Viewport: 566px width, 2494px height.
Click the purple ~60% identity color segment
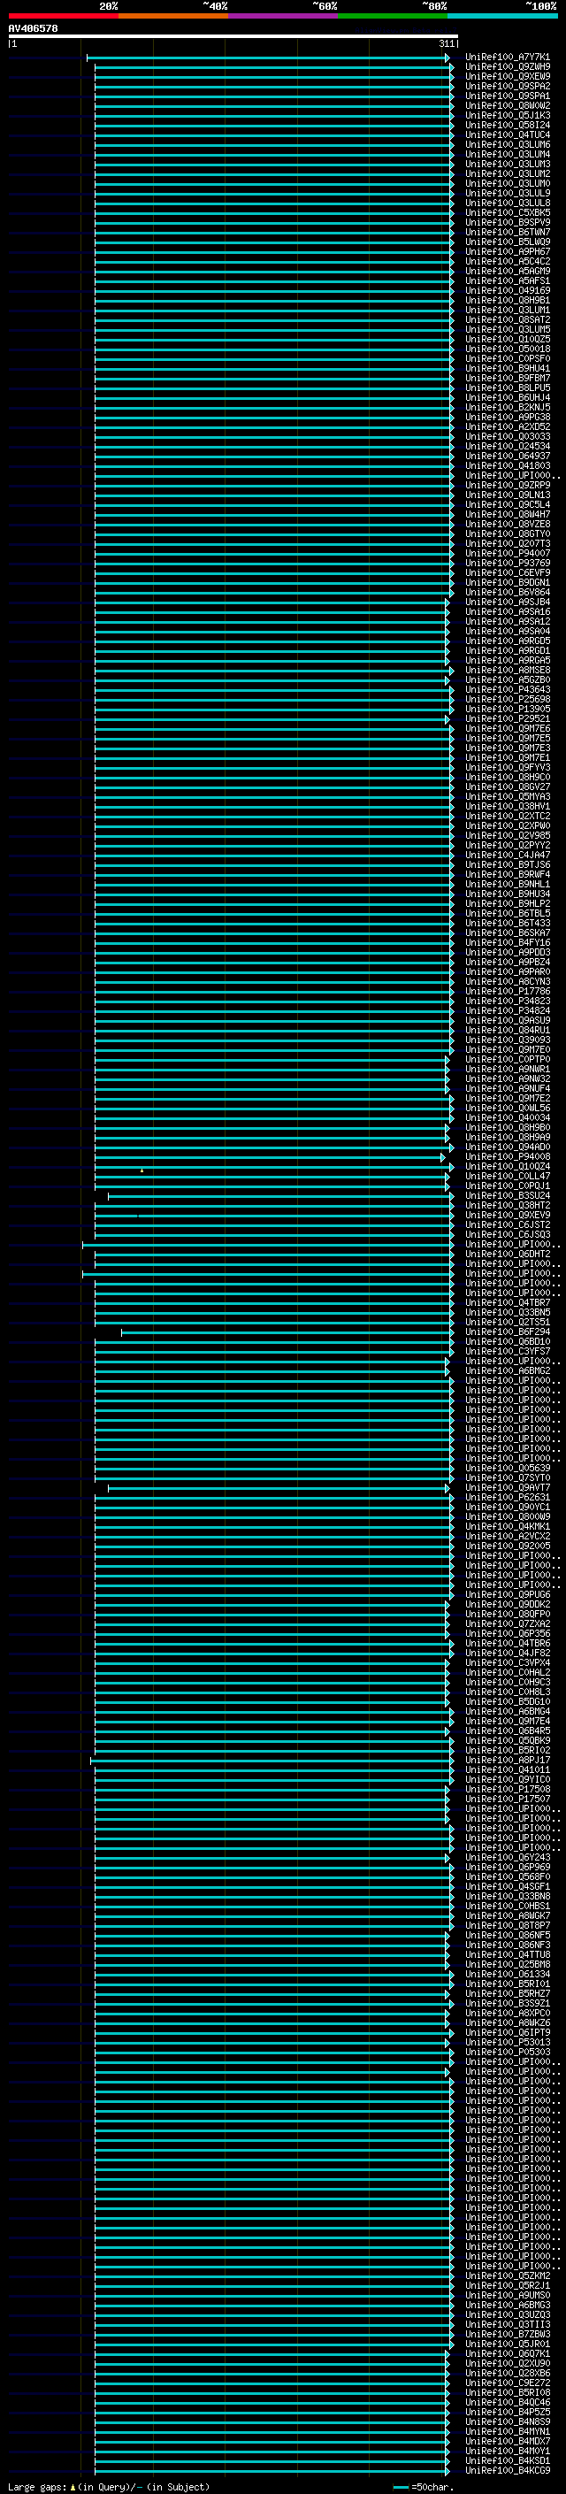[282, 16]
